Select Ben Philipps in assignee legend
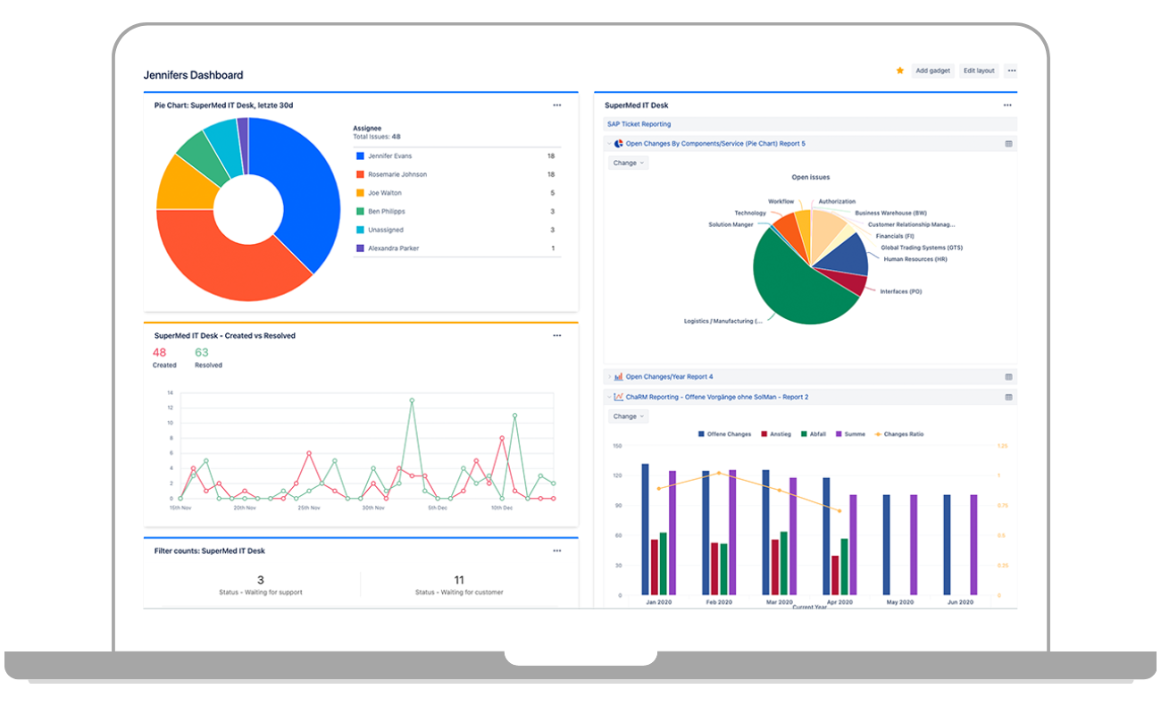1161x706 pixels. point(387,212)
